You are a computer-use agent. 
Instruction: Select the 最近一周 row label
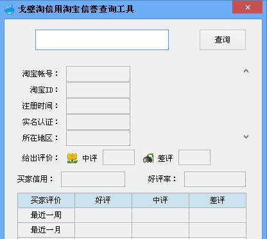[x=46, y=215]
